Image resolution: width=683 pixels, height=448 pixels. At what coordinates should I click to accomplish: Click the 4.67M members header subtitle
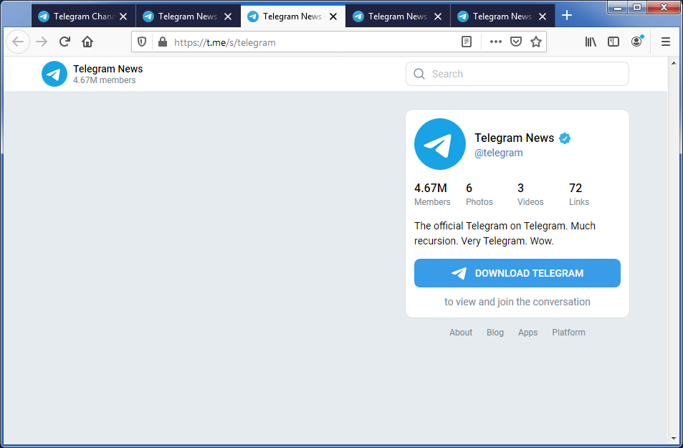104,80
